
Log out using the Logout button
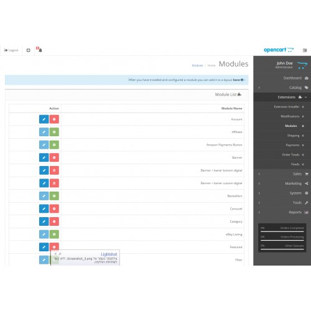click(x=11, y=50)
